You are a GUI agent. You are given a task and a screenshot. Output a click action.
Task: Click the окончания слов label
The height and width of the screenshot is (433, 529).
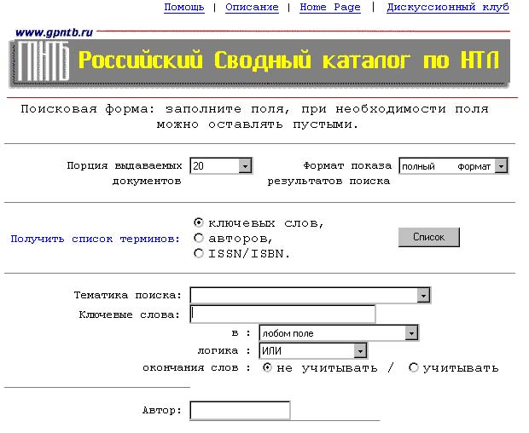tap(197, 367)
